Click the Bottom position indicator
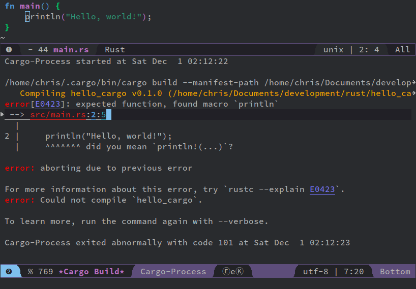Viewport: 416px width, 289px height. [395, 272]
